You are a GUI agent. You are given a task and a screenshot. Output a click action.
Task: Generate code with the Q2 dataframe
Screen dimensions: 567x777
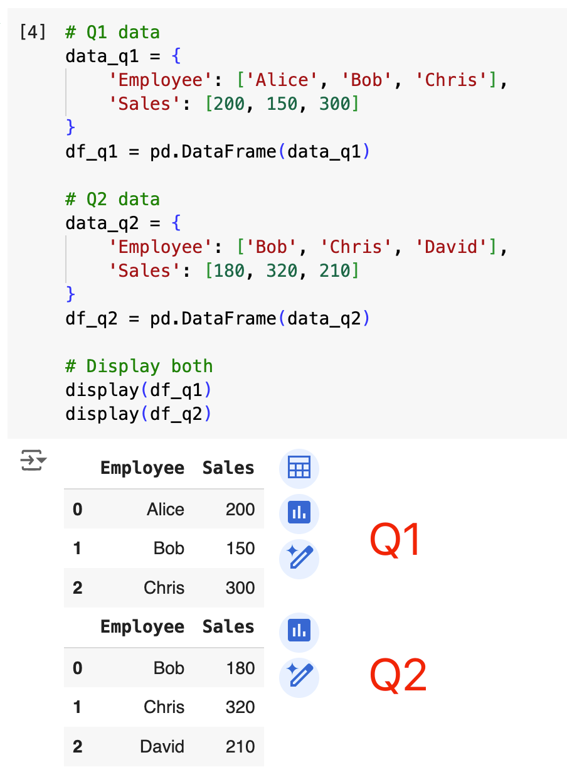click(x=299, y=676)
